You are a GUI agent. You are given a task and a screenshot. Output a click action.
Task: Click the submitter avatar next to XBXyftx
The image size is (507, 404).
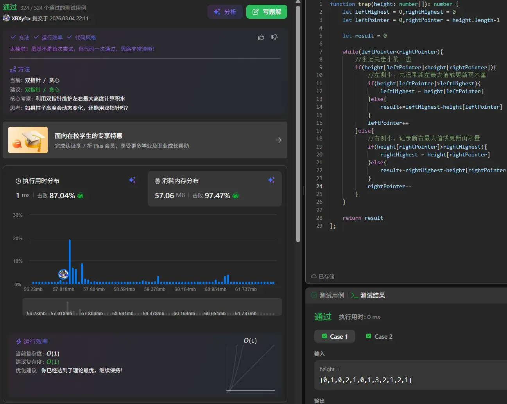pos(6,18)
